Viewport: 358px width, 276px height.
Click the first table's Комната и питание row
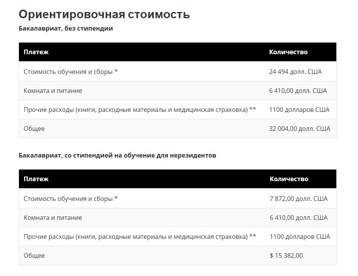pos(177,91)
